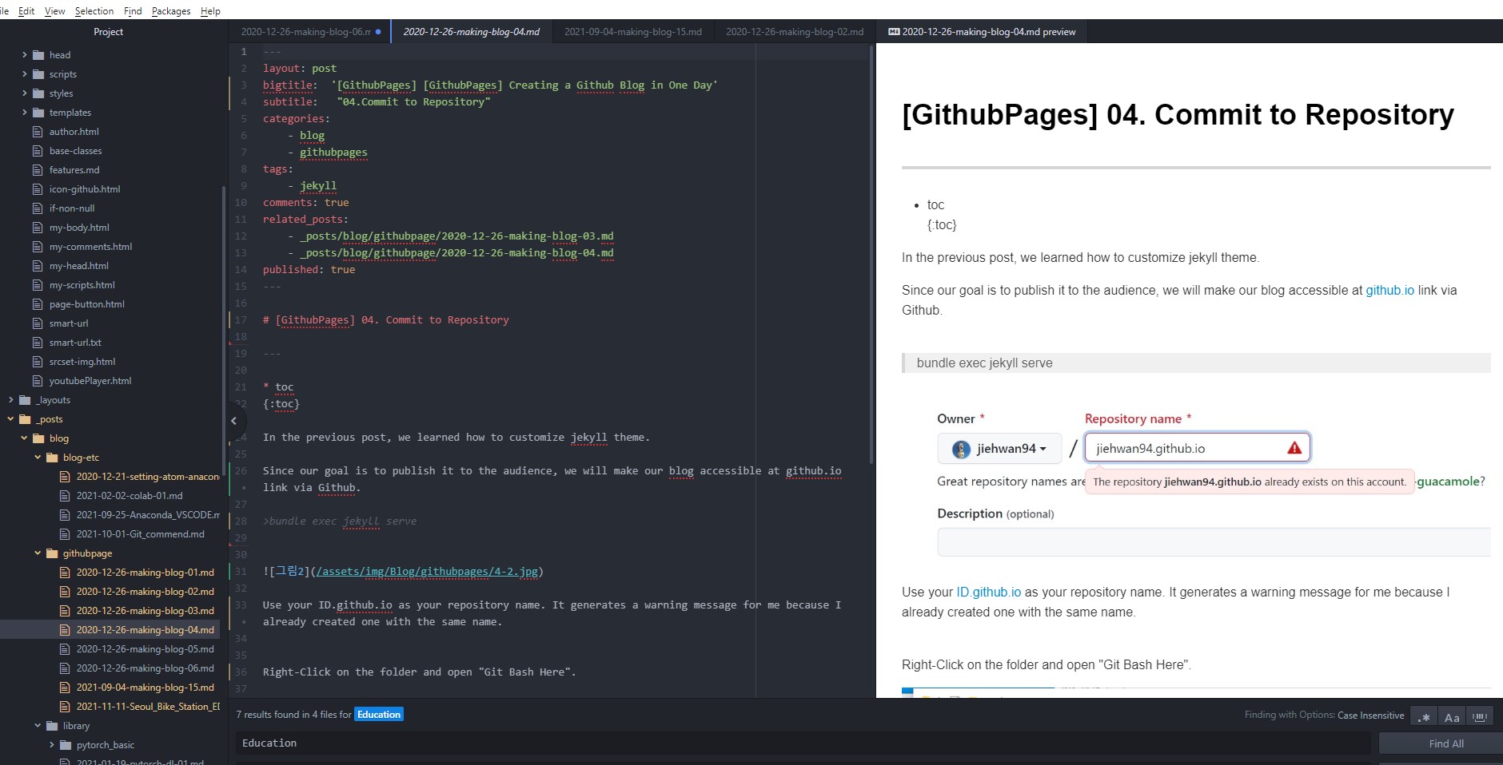This screenshot has height=765, width=1503.
Task: Open 2020-12-21-setting-atom-anaconda file
Action: (x=148, y=477)
